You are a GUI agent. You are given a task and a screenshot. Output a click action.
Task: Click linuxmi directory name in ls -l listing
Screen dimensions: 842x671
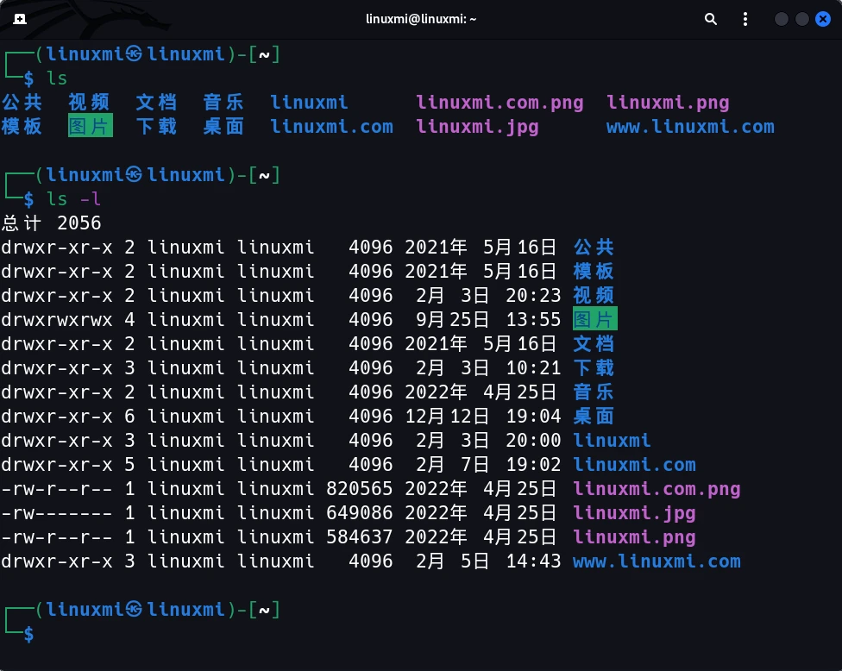612,440
